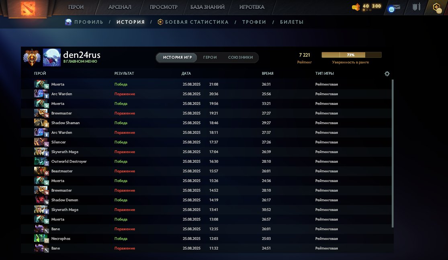
Task: Click the Skywrath Mage icon at 17:04
Action: 41,152
